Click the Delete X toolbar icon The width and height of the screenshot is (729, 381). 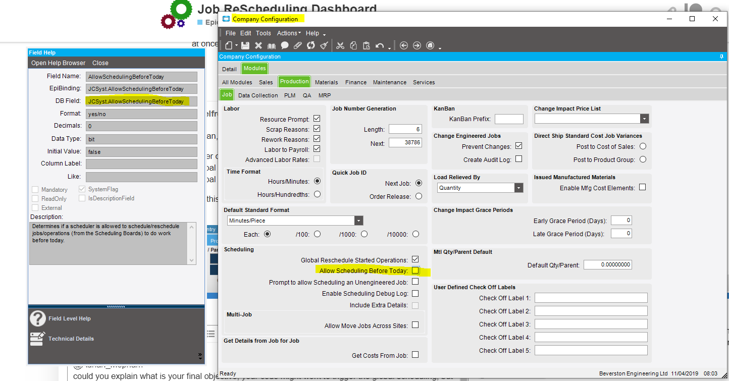click(x=258, y=45)
